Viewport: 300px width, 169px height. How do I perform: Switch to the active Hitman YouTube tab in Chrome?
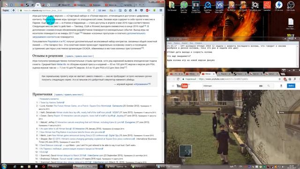click(209, 74)
